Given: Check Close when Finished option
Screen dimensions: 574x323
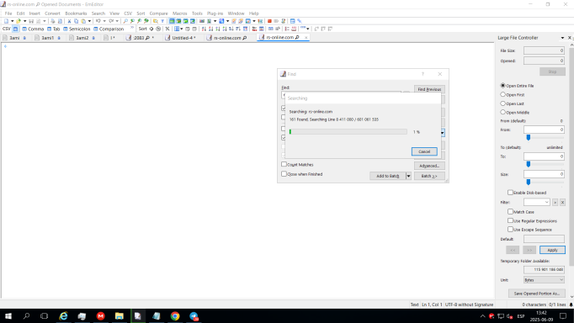Looking at the screenshot, I should point(284,174).
